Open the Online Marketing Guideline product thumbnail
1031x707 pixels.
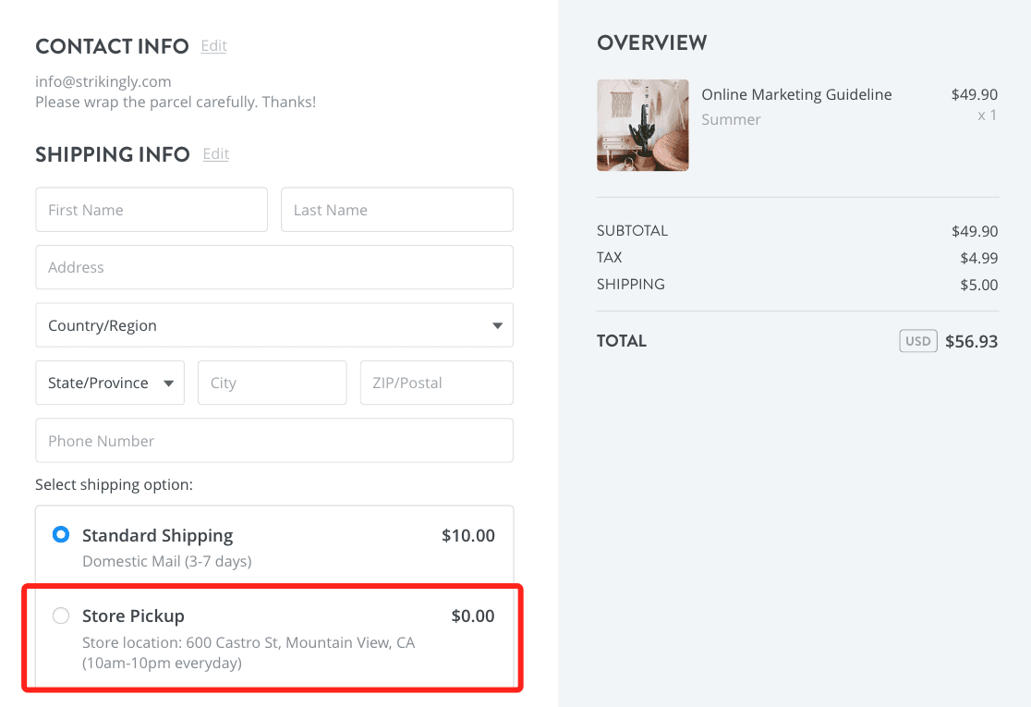643,125
